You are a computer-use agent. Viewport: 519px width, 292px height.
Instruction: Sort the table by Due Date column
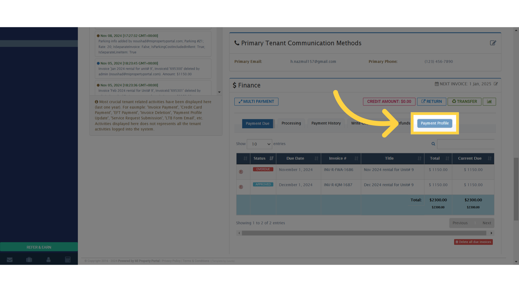[298, 158]
